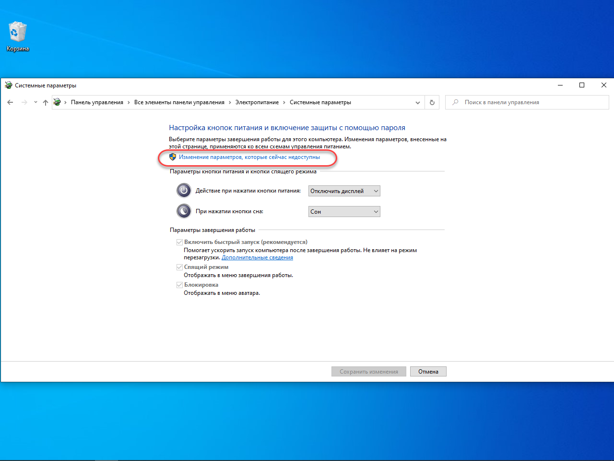The width and height of the screenshot is (614, 461).
Task: Click the window title bar icon
Action: point(8,85)
